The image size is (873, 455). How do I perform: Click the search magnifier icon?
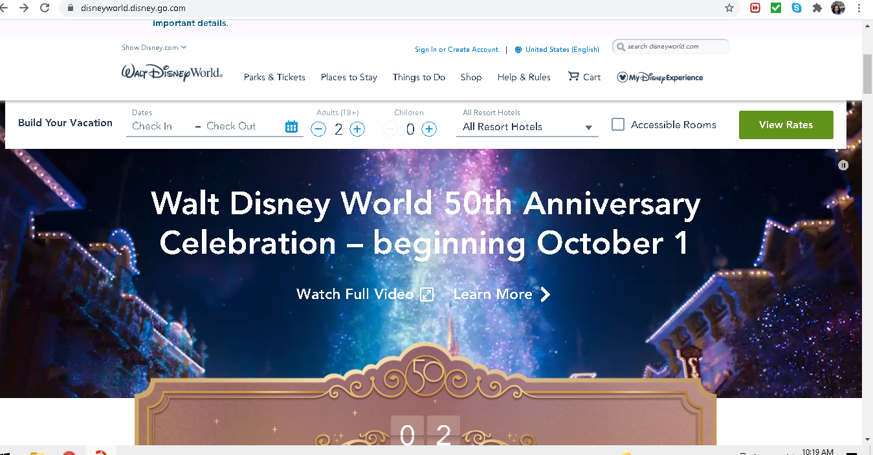[621, 47]
